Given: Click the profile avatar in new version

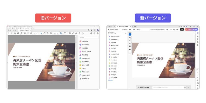Looking at the screenshot, I should [186, 26].
